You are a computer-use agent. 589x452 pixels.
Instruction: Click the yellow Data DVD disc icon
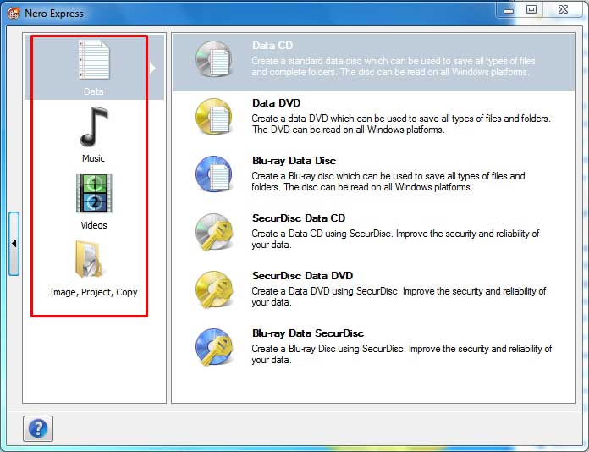(x=214, y=117)
